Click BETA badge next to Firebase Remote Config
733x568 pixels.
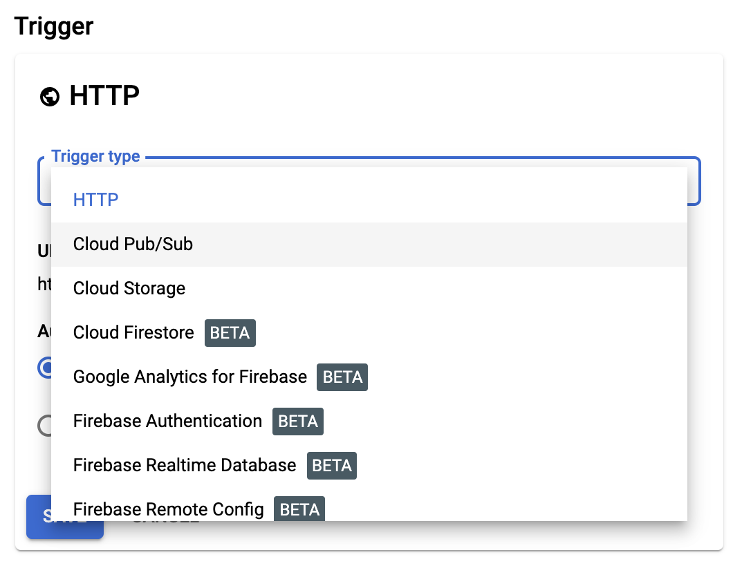[x=299, y=510]
